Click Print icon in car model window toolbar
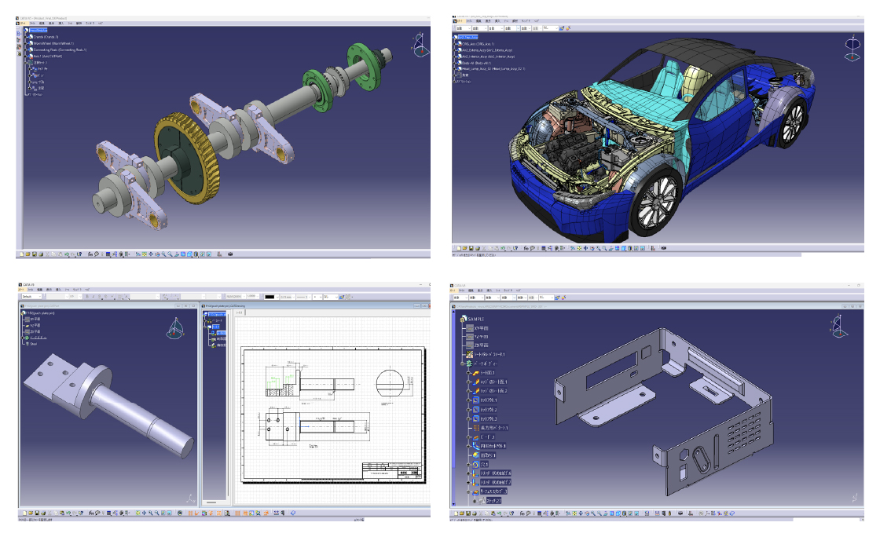Image resolution: width=880 pixels, height=537 pixels. [x=478, y=248]
